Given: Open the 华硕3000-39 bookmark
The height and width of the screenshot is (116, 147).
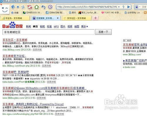Looking at the screenshot, I should (x=32, y=13).
